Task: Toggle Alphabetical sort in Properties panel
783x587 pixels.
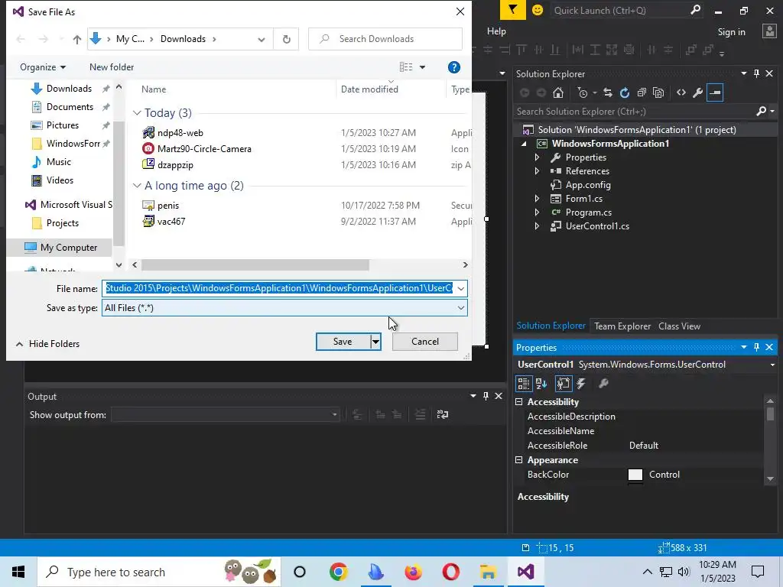Action: pyautogui.click(x=541, y=384)
